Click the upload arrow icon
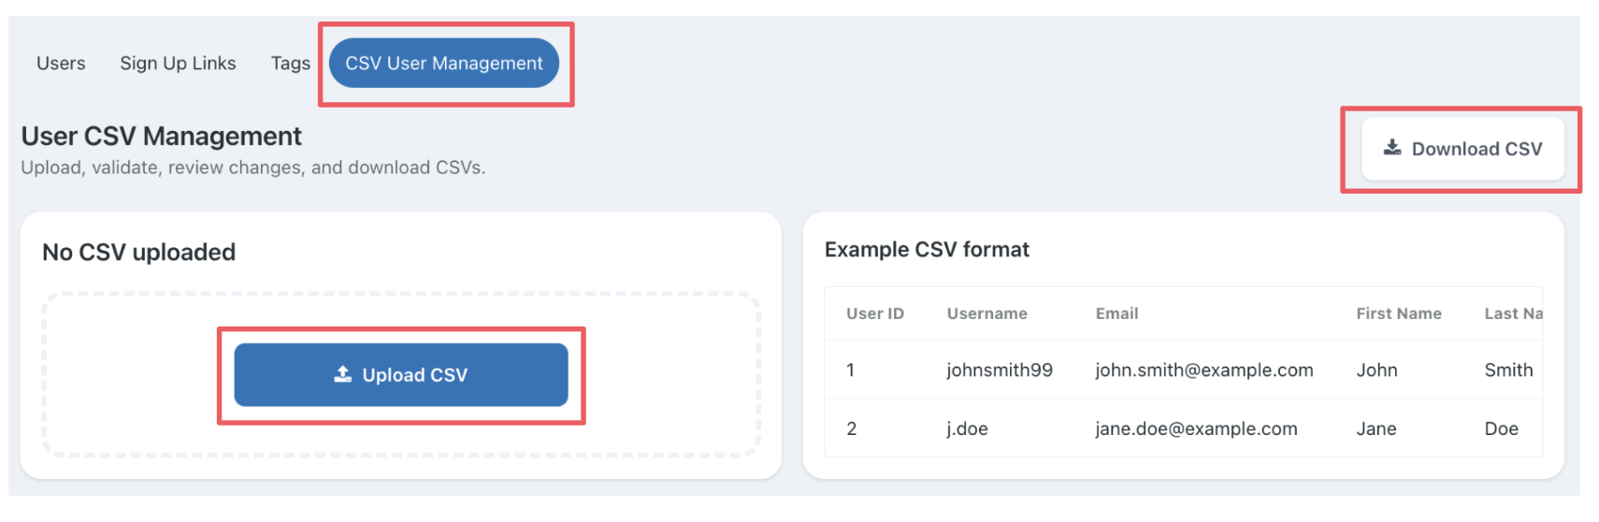The width and height of the screenshot is (1599, 522). pyautogui.click(x=343, y=374)
